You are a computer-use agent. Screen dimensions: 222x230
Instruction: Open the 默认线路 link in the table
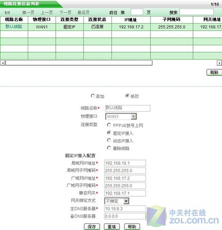tap(14, 26)
